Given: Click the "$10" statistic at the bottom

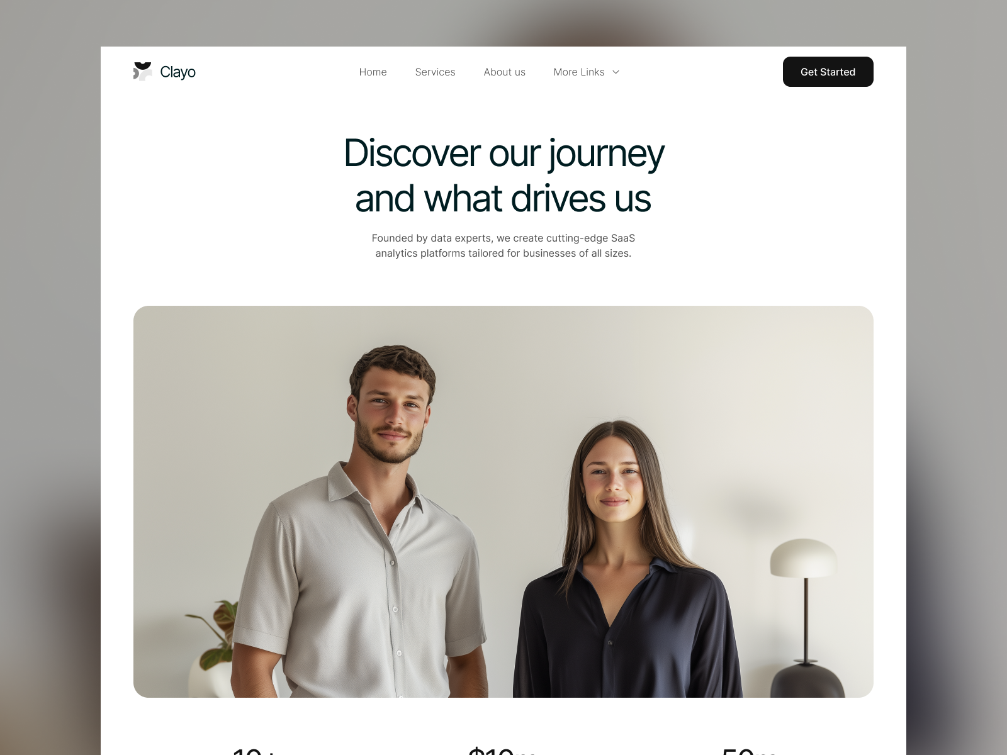Looking at the screenshot, I should (x=502, y=750).
